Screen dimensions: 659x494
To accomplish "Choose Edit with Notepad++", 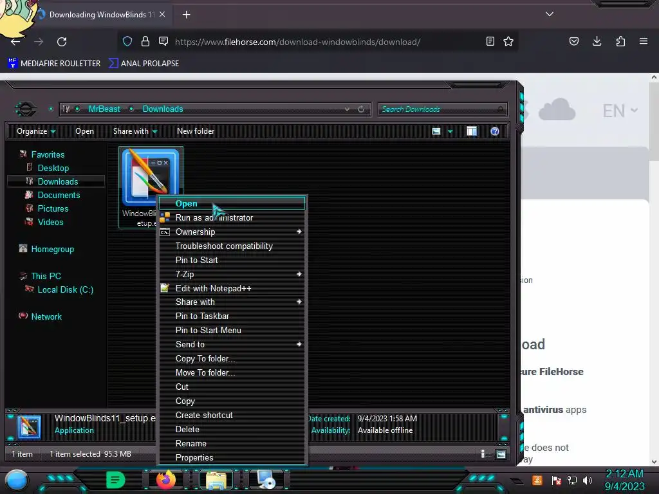I will point(232,289).
